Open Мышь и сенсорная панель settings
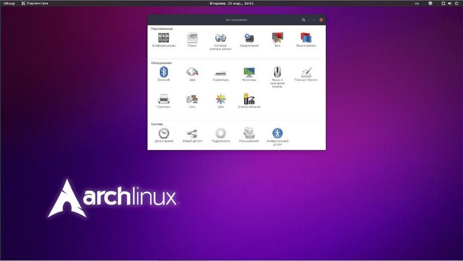This screenshot has height=261, width=463. [277, 78]
